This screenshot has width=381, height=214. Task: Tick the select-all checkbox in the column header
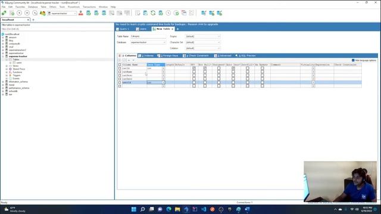click(x=120, y=65)
